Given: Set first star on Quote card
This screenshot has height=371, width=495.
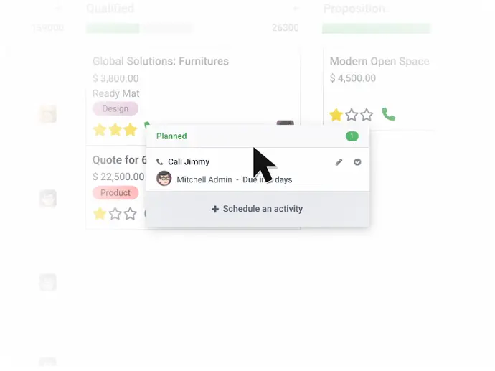Looking at the screenshot, I should (x=100, y=214).
